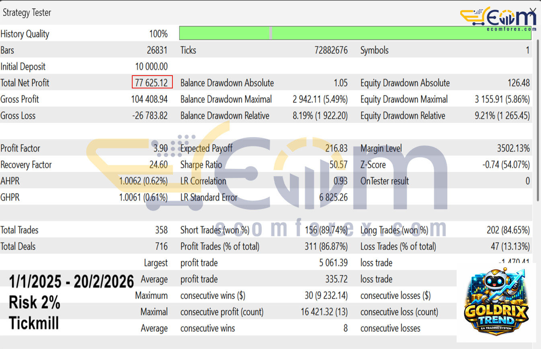
Task: Click the Gross Profit value 104 408.94
Action: (149, 99)
